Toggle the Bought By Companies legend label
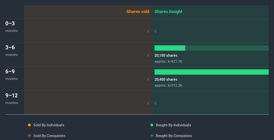 point(174,136)
